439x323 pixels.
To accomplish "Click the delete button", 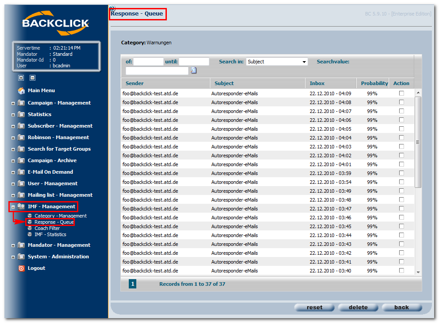I will (x=358, y=307).
